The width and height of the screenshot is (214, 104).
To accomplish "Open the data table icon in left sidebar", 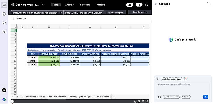I will [4, 5].
